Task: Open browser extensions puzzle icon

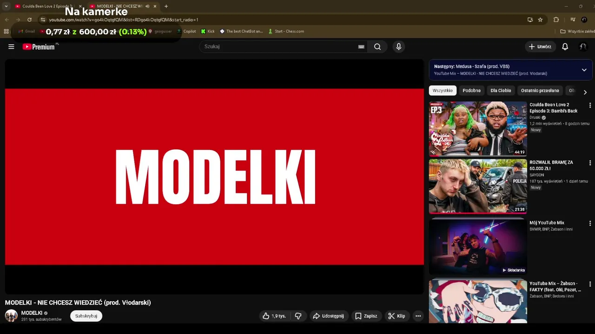Action: coord(556,19)
